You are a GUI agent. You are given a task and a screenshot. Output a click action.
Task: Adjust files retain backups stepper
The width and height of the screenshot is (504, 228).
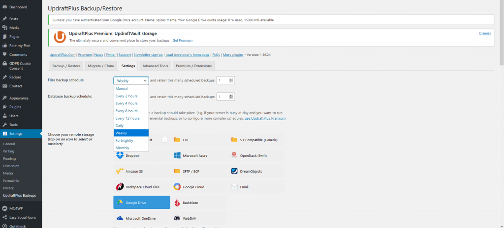click(231, 81)
